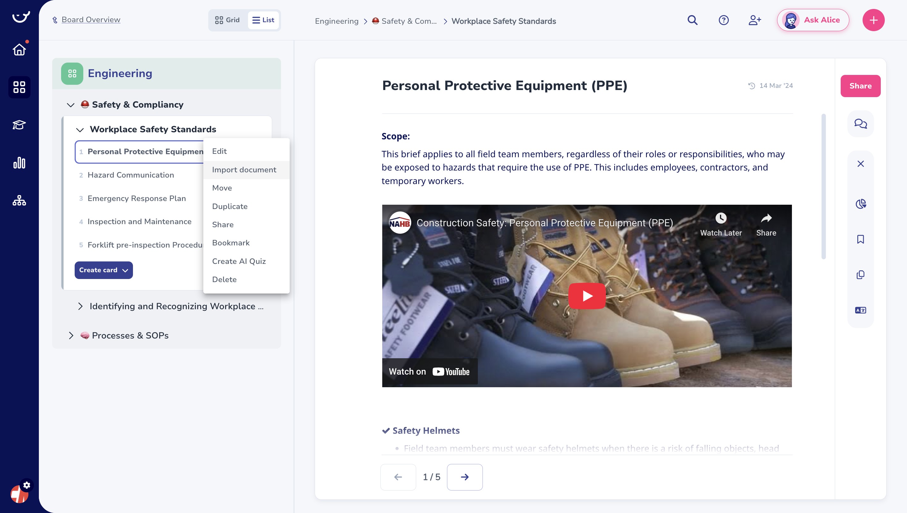Click Watch on YouTube badge
Image resolution: width=907 pixels, height=513 pixels.
[429, 372]
